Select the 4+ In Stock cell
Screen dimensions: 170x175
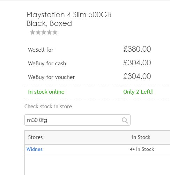(142, 149)
